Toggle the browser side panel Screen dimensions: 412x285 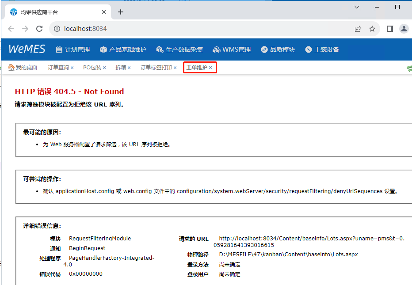coord(389,29)
